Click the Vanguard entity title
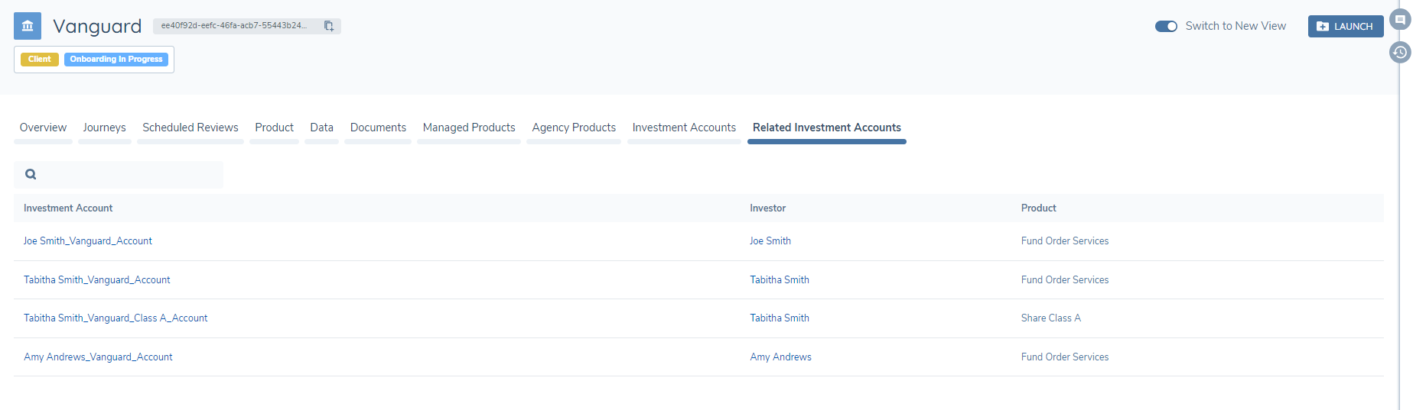 (x=97, y=26)
